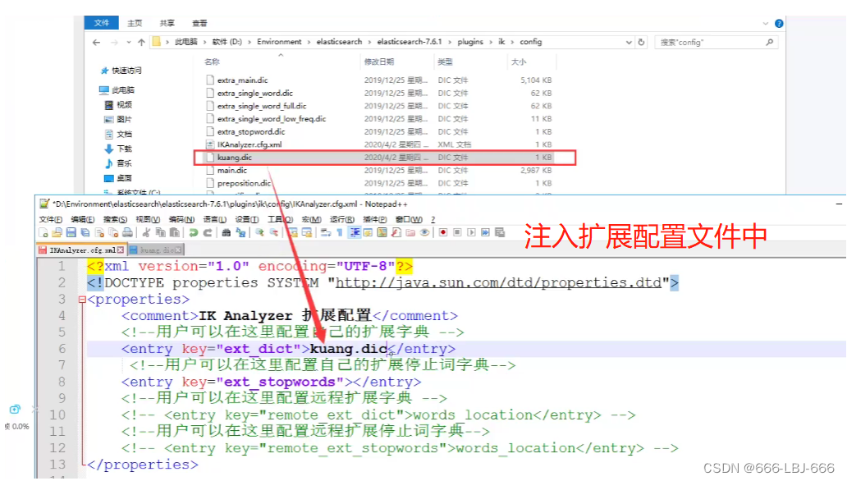Viewport: 847px width, 481px height.
Task: Close current file toolbar icon
Action: click(99, 232)
